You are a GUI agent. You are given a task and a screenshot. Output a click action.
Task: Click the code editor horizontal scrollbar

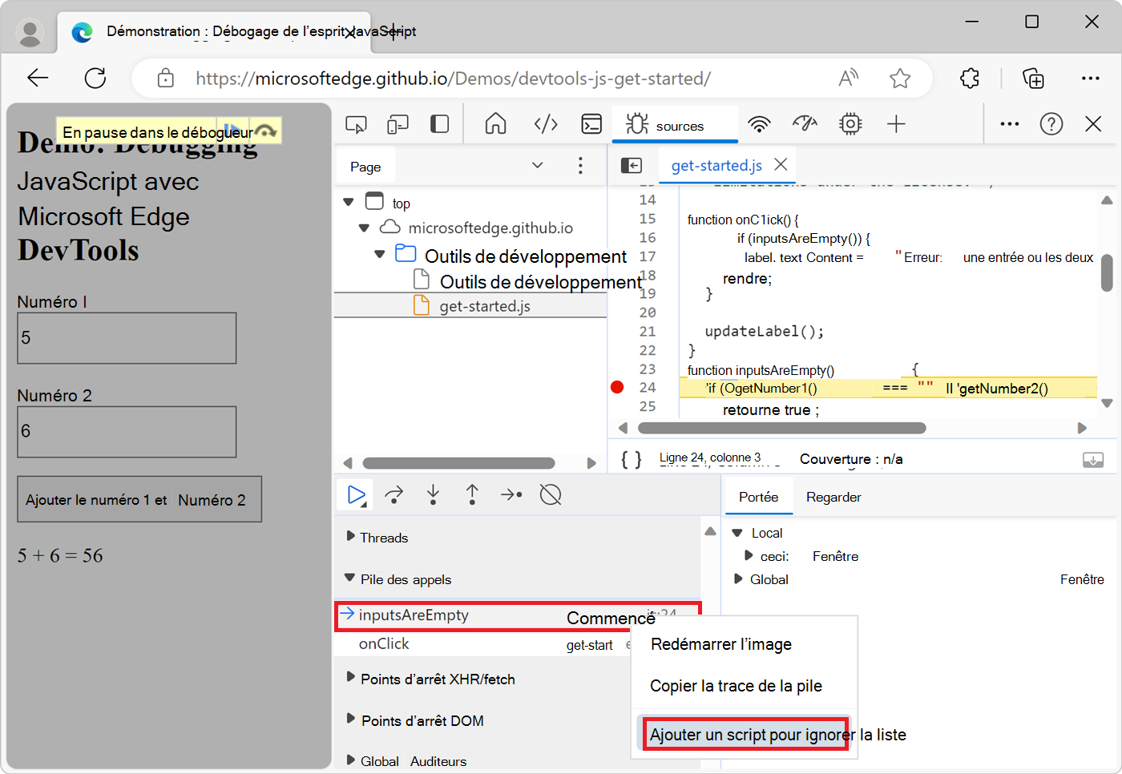tap(782, 428)
